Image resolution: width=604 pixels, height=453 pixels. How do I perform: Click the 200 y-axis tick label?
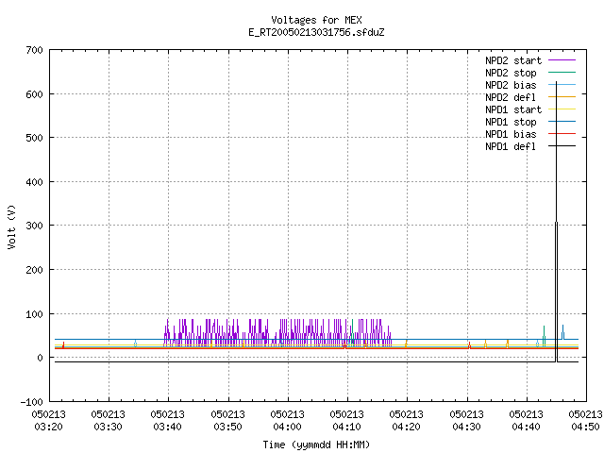point(35,270)
